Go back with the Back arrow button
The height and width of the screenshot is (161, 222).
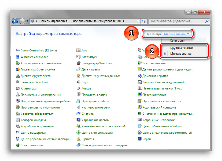15,21
